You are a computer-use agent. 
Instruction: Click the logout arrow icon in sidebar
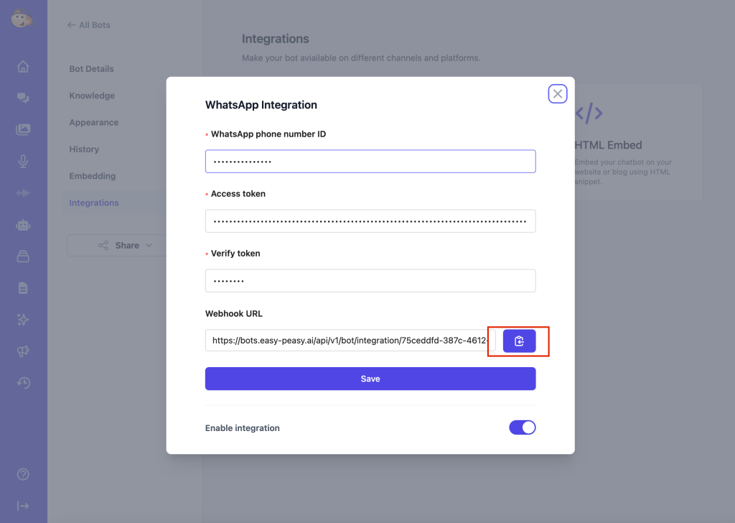tap(23, 506)
